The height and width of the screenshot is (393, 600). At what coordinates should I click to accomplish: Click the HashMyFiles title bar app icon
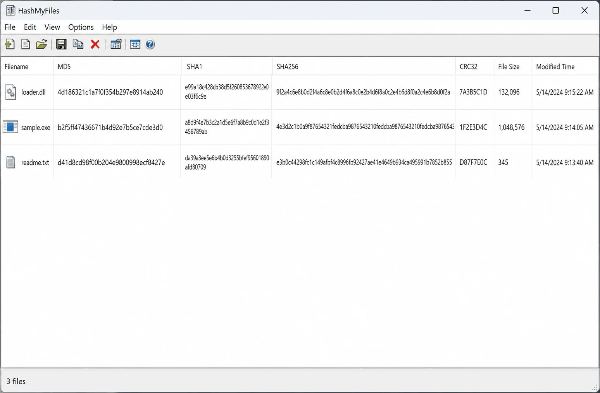[x=10, y=10]
